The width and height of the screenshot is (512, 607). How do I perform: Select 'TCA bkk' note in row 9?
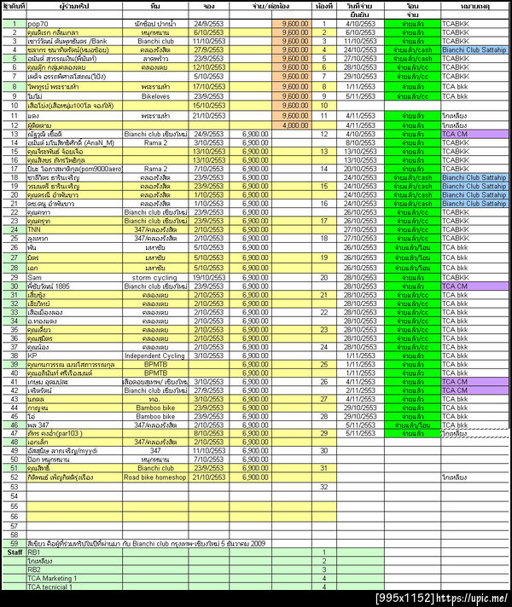click(474, 96)
